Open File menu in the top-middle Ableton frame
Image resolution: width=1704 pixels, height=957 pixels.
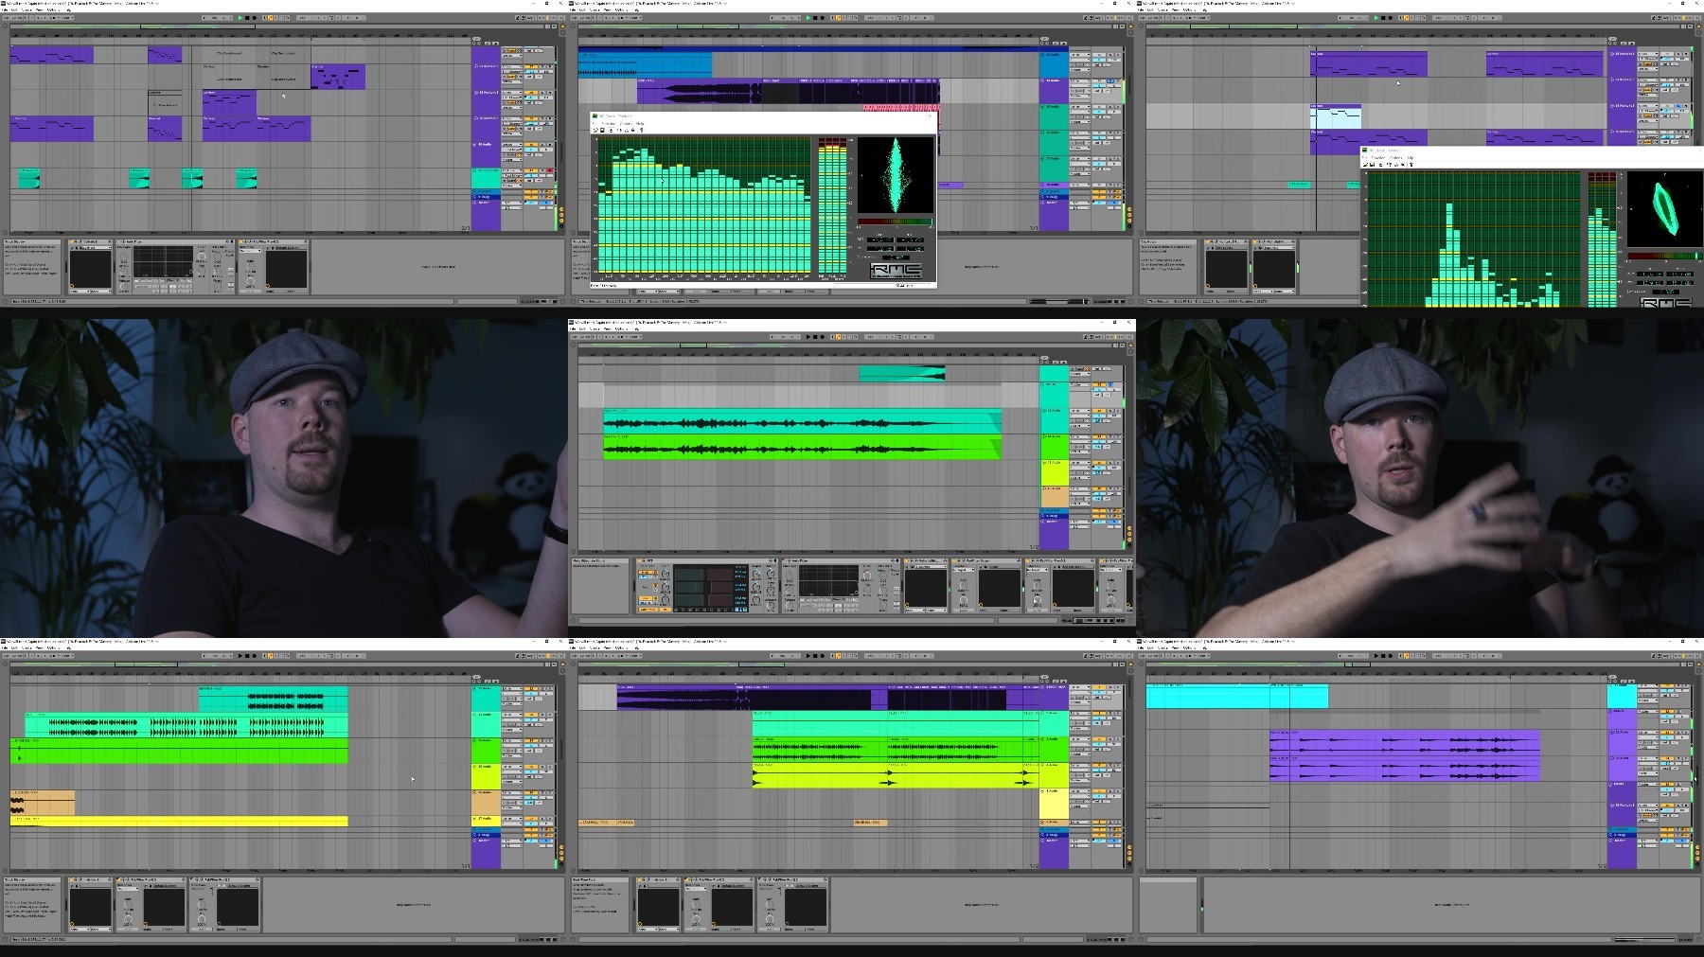pos(573,9)
